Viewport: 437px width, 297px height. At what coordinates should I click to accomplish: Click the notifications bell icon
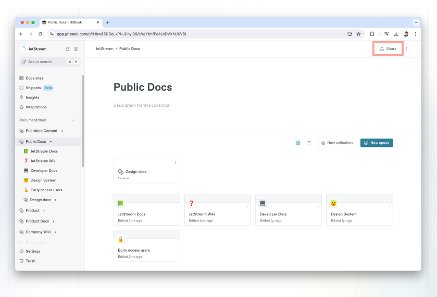67,49
